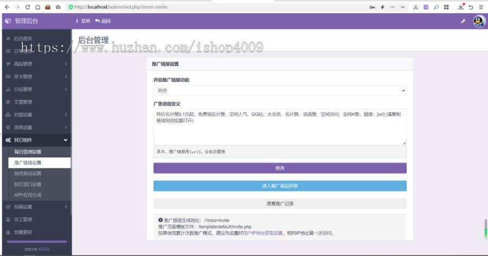The width and height of the screenshot is (488, 256).
Task: Click the 返回 back link in header
Action: pyautogui.click(x=102, y=21)
